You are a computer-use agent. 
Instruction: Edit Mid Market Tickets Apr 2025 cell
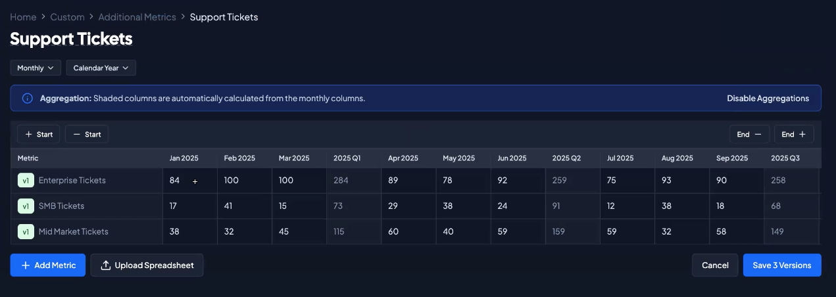[408, 232]
